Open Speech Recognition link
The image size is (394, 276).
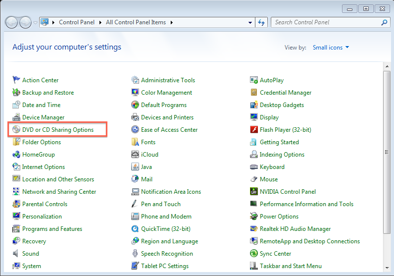point(167,254)
